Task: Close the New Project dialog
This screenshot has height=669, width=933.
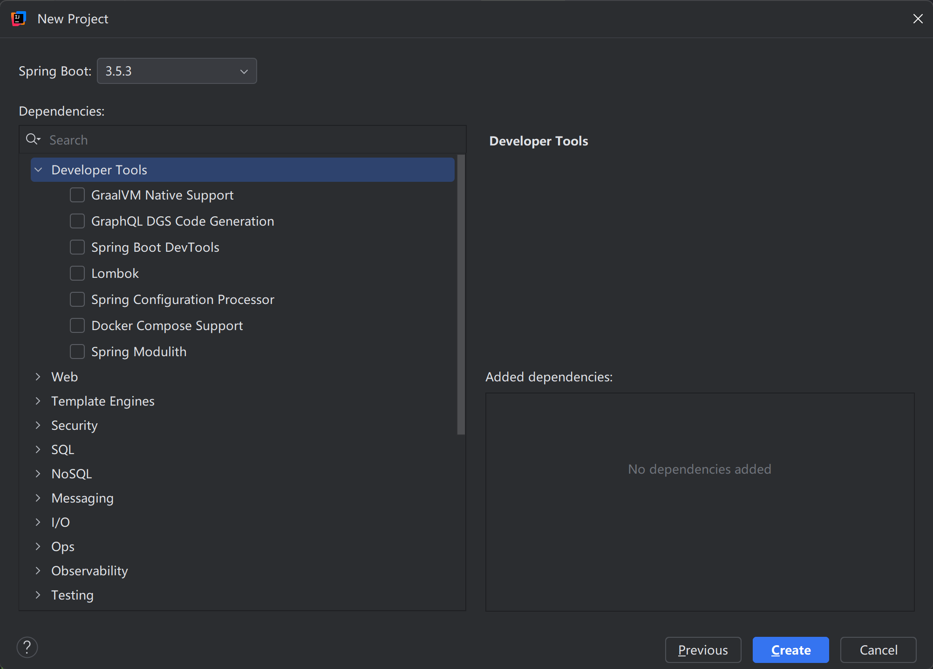Action: pyautogui.click(x=918, y=19)
